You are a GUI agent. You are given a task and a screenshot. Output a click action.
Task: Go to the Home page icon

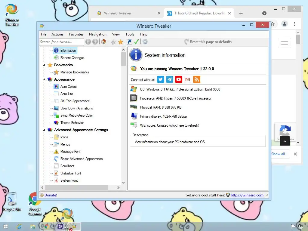(x=104, y=42)
